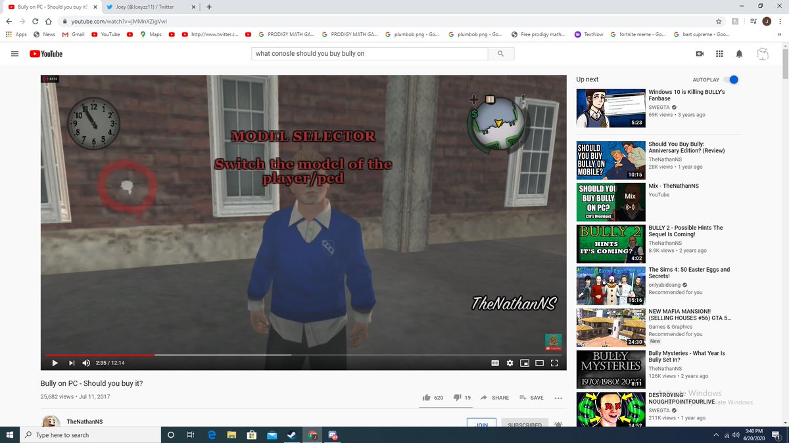This screenshot has height=443, width=789.
Task: Click the YouTube logo to go home
Action: 46,54
